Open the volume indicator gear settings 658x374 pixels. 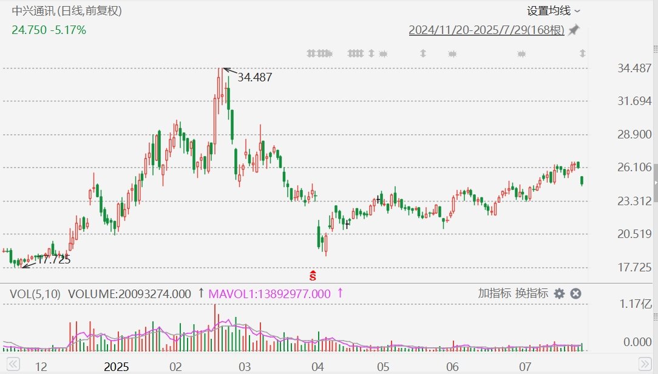(560, 294)
